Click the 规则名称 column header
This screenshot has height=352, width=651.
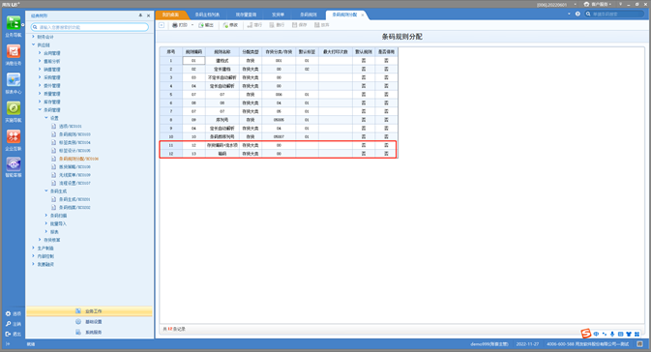click(x=222, y=52)
